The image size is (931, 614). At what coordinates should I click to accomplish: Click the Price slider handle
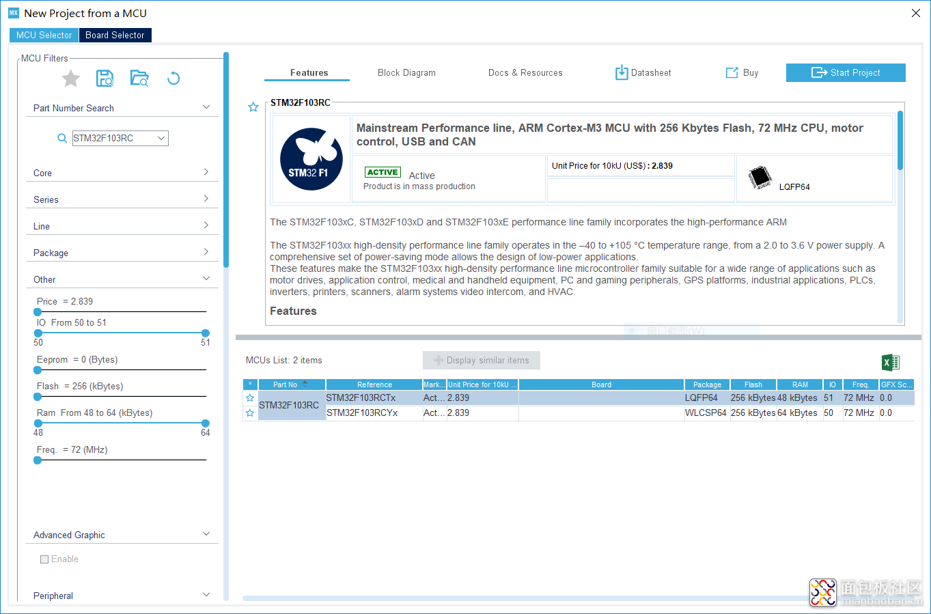(x=38, y=311)
